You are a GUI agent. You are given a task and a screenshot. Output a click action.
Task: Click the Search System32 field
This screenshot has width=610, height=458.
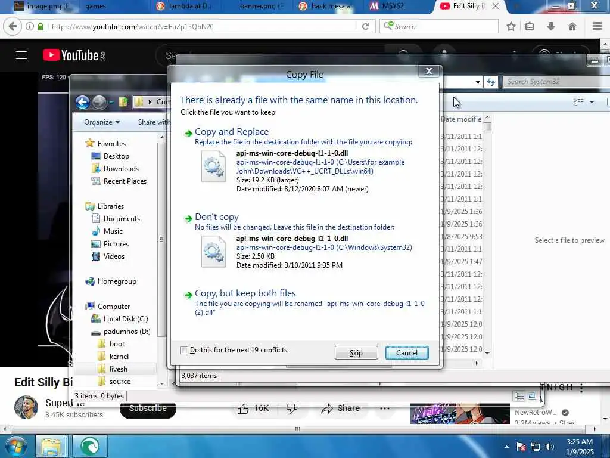tap(556, 81)
